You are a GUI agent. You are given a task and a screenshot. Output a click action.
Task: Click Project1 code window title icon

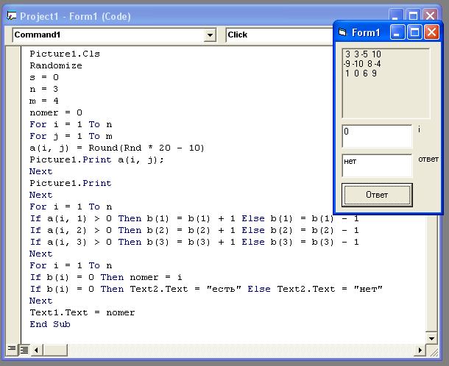tap(11, 16)
